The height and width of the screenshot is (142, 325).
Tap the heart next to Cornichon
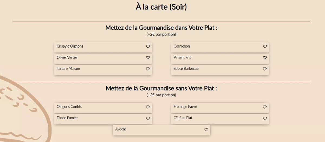265,46
